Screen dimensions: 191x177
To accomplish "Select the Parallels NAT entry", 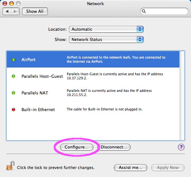I will pyautogui.click(x=93, y=93).
